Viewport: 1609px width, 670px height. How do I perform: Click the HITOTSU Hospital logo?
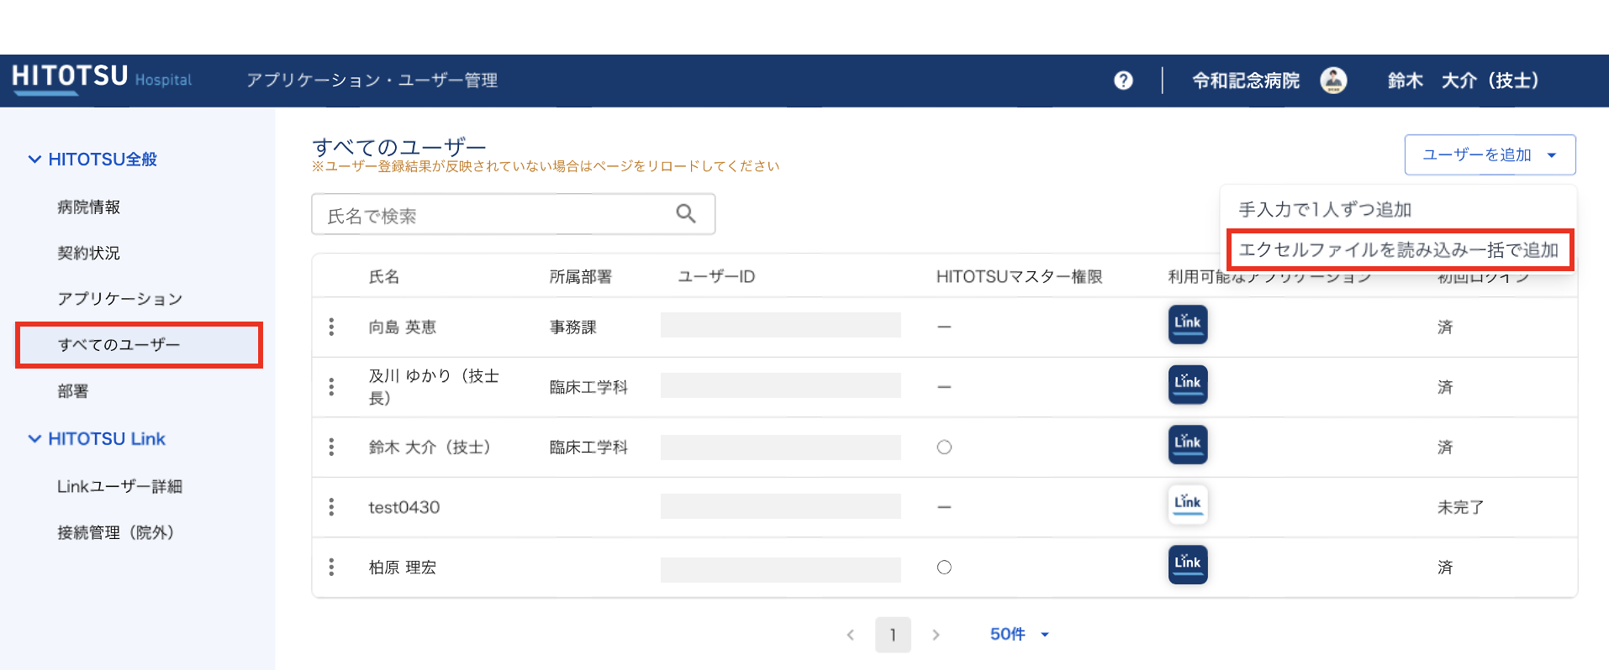[102, 78]
